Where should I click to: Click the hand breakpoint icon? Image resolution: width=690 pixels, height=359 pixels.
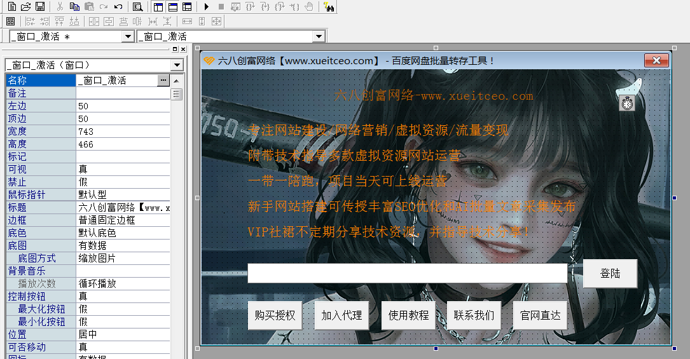click(x=309, y=6)
